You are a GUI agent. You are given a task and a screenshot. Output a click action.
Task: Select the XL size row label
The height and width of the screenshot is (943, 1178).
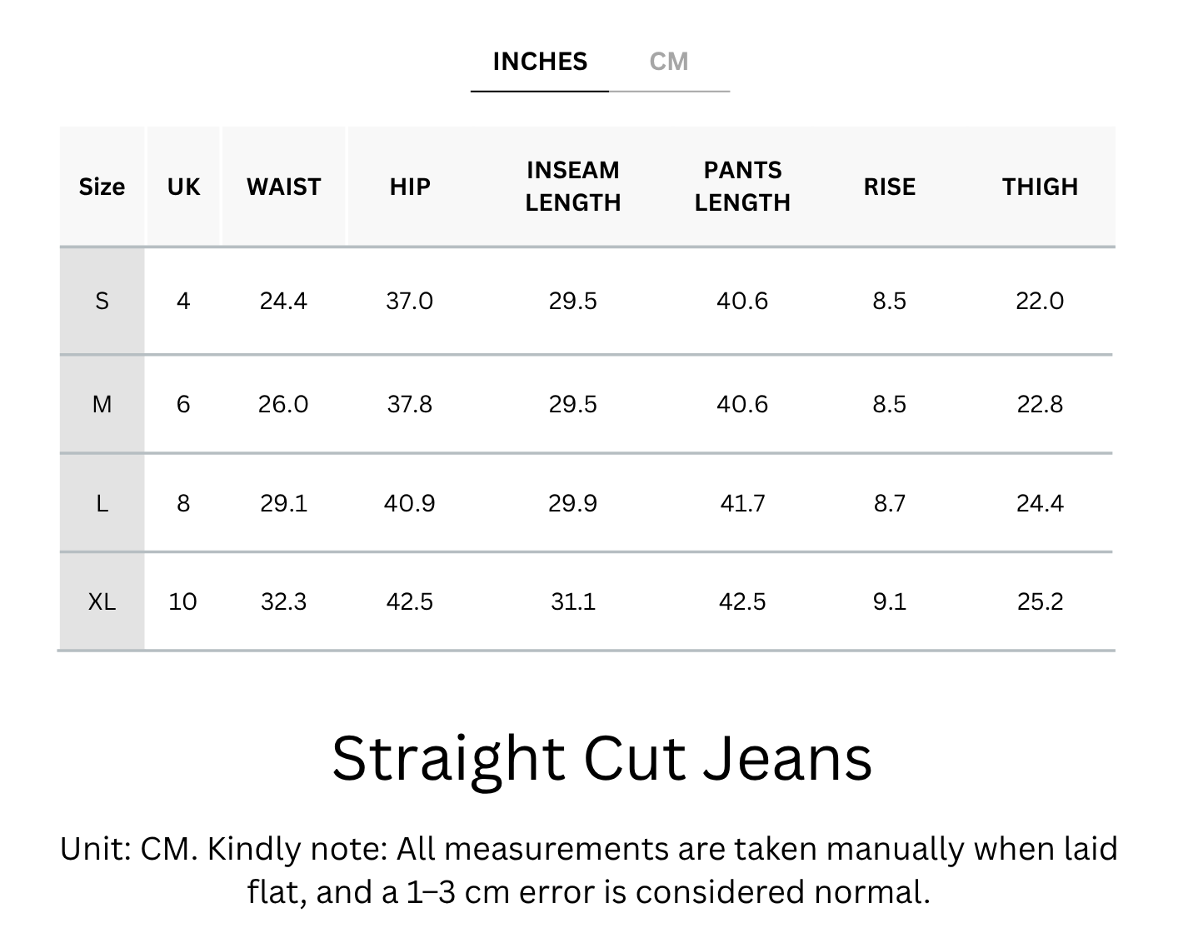click(102, 601)
